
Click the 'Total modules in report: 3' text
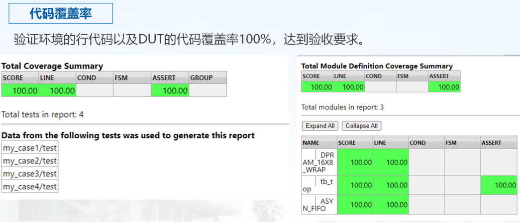342,107
